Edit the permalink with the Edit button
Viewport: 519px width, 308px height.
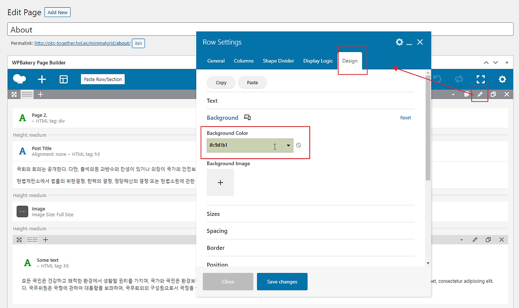click(138, 43)
